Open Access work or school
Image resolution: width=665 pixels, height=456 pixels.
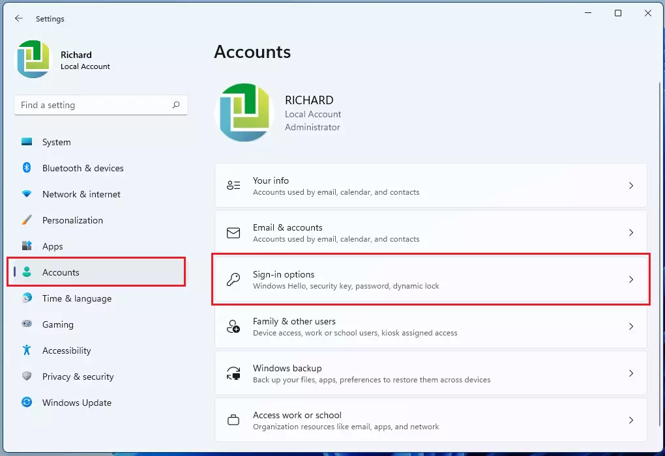coord(431,420)
